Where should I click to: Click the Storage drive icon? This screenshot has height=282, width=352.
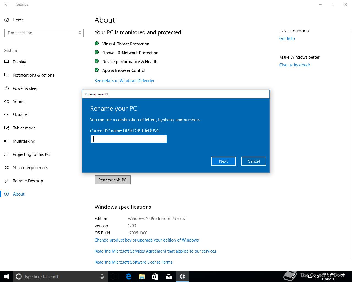tap(7, 115)
